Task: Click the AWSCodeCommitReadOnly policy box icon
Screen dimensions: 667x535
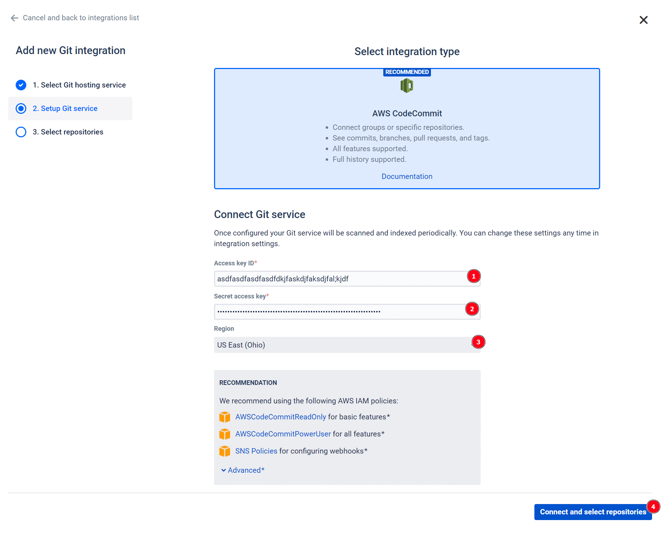Action: pyautogui.click(x=225, y=417)
